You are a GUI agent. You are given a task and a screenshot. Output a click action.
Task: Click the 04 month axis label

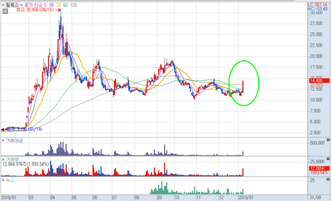click(53, 197)
